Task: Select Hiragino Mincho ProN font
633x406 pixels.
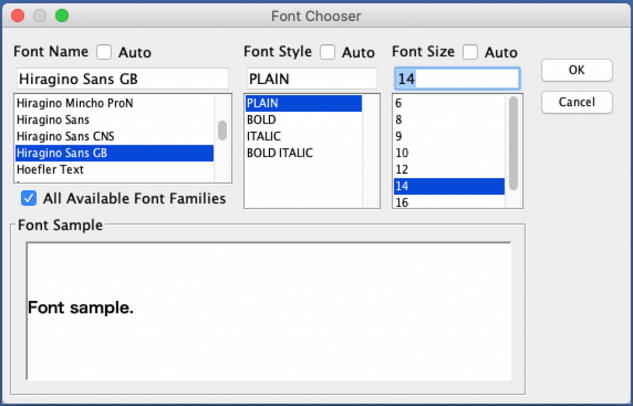Action: [74, 103]
